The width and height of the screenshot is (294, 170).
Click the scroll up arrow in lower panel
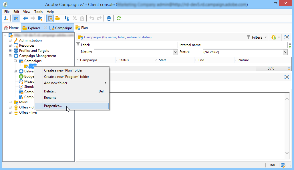tap(287, 99)
